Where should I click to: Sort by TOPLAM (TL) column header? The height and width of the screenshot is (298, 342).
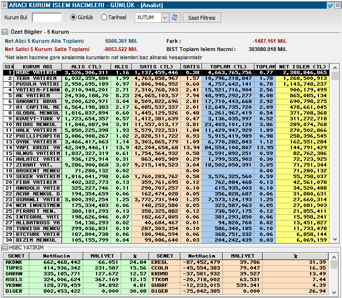[228, 66]
